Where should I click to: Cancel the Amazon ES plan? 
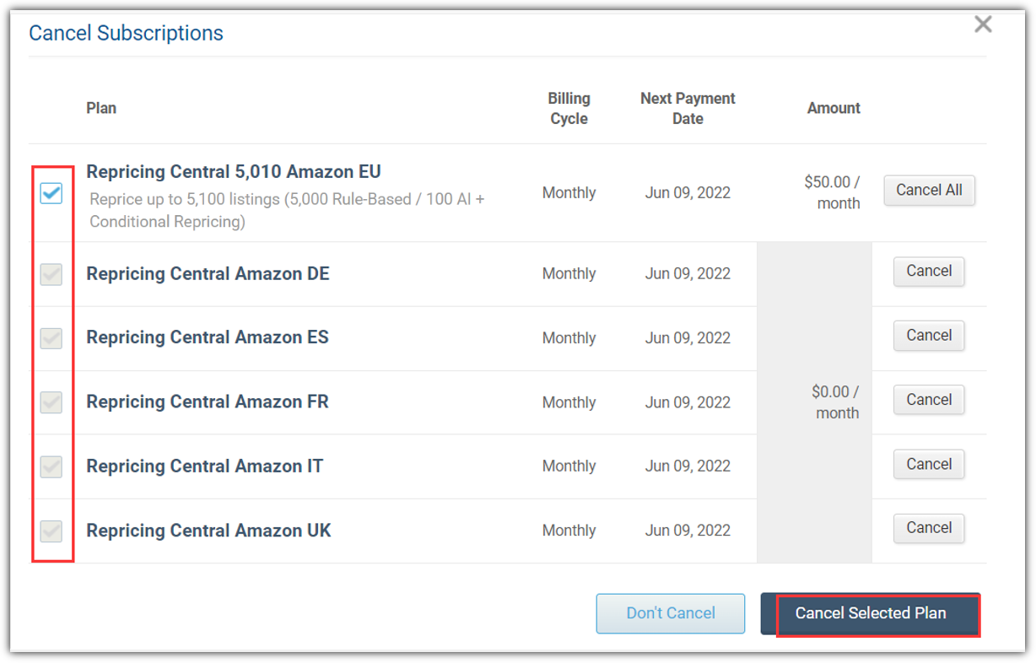coord(929,335)
